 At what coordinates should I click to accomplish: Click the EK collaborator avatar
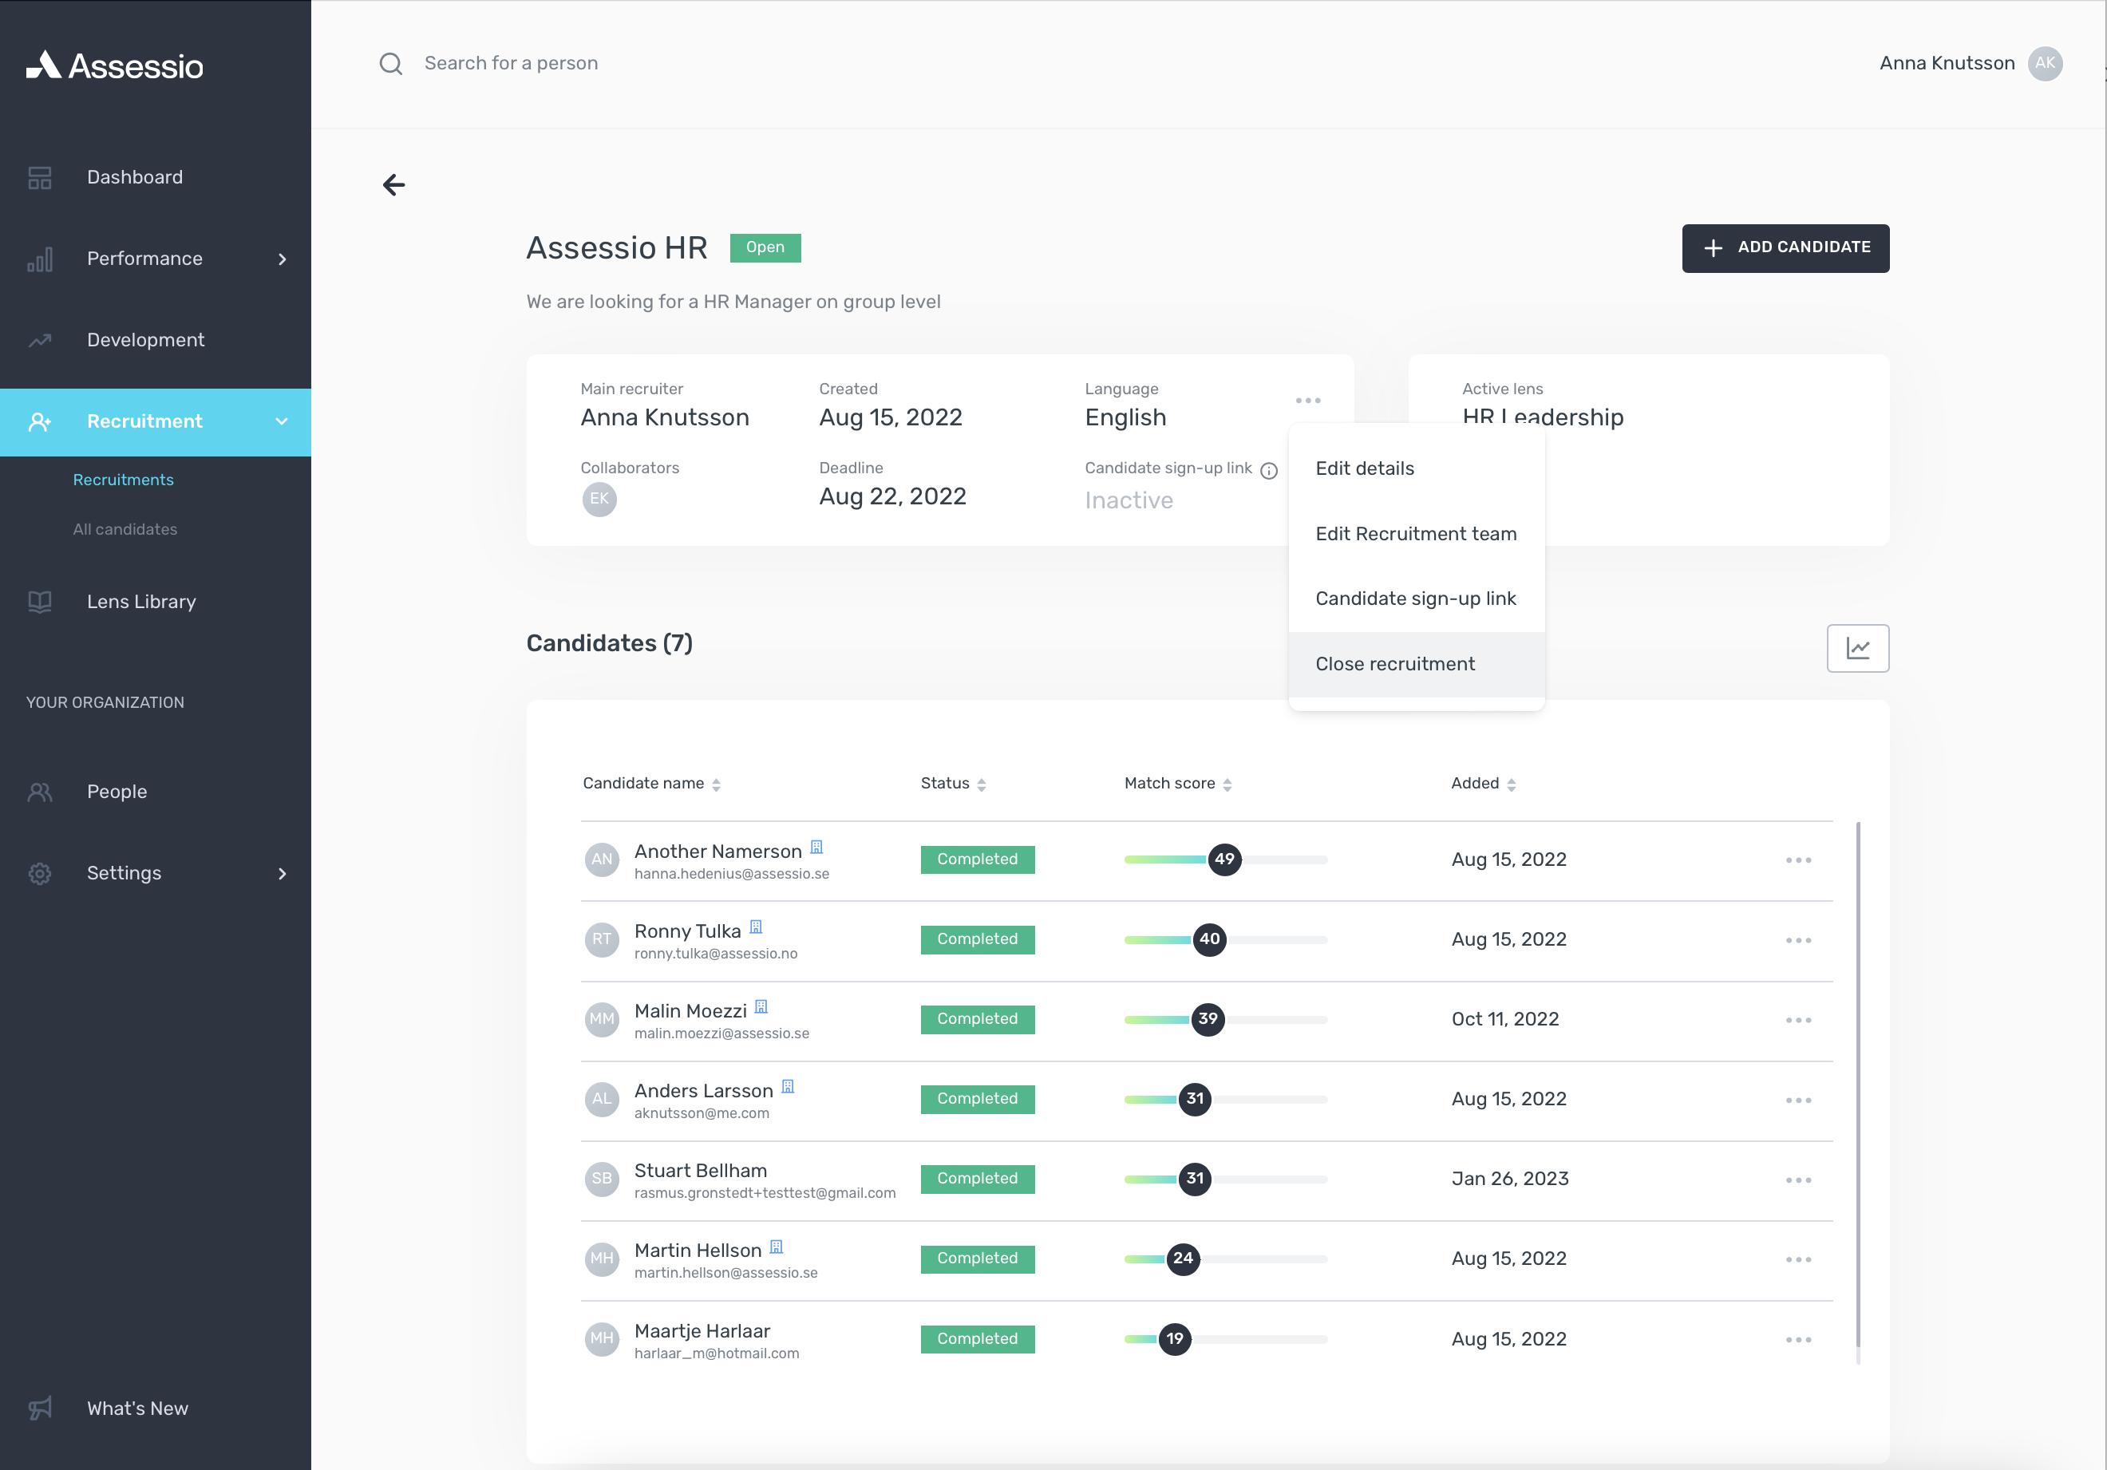coord(599,498)
